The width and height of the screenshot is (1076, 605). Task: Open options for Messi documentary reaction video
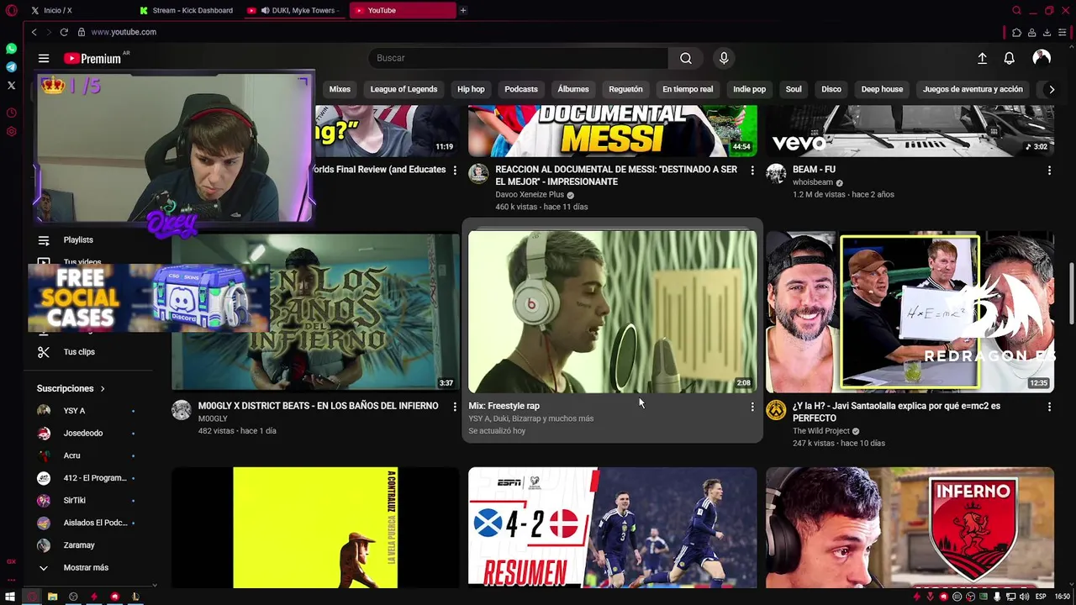click(x=752, y=171)
